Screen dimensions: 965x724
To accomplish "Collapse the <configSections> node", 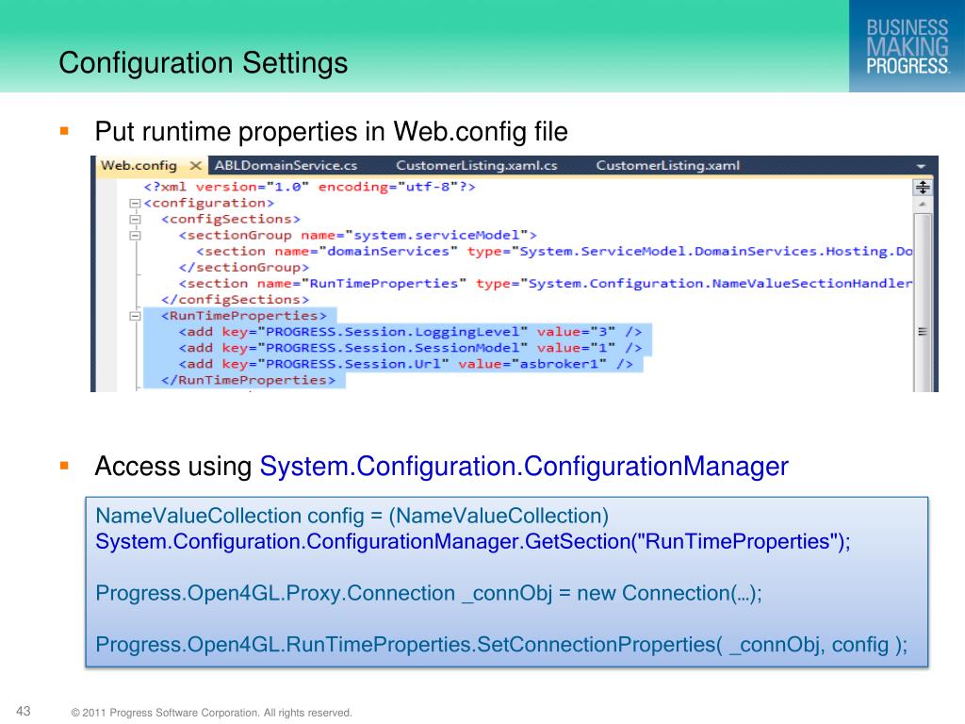I will click(x=135, y=219).
